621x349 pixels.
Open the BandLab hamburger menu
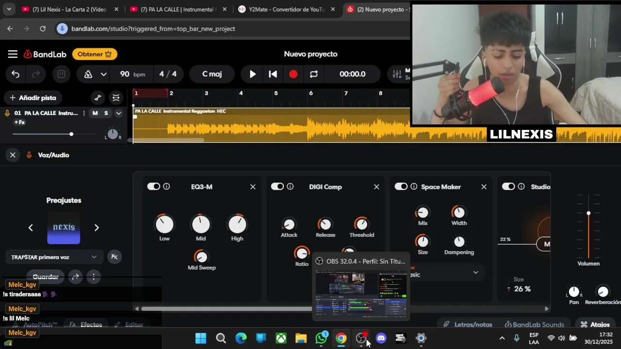(x=13, y=54)
